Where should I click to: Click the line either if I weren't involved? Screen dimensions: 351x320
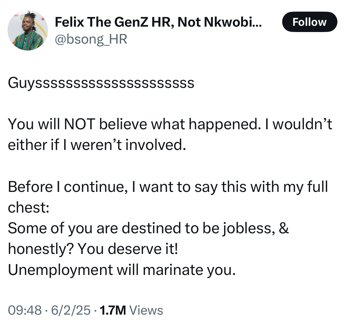tap(97, 145)
